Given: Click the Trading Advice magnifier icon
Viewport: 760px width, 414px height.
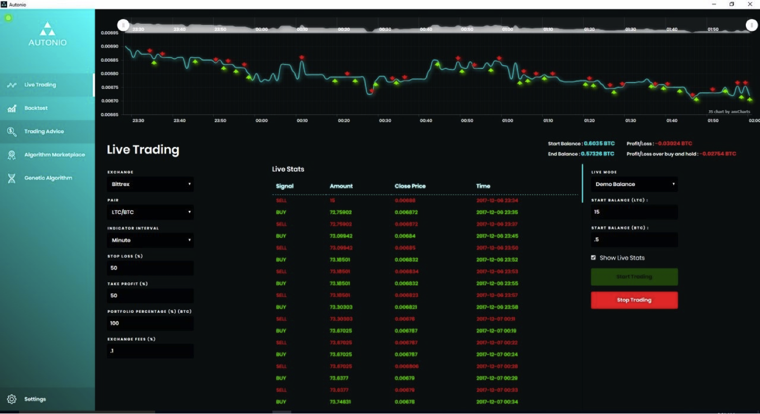Looking at the screenshot, I should pos(12,131).
